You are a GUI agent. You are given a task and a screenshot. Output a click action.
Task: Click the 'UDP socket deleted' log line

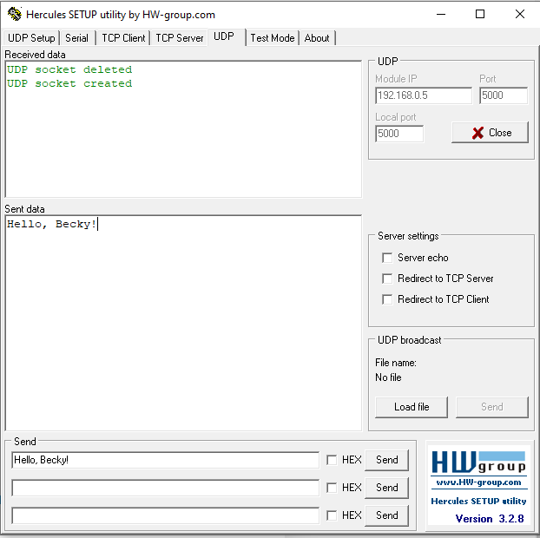tap(69, 69)
